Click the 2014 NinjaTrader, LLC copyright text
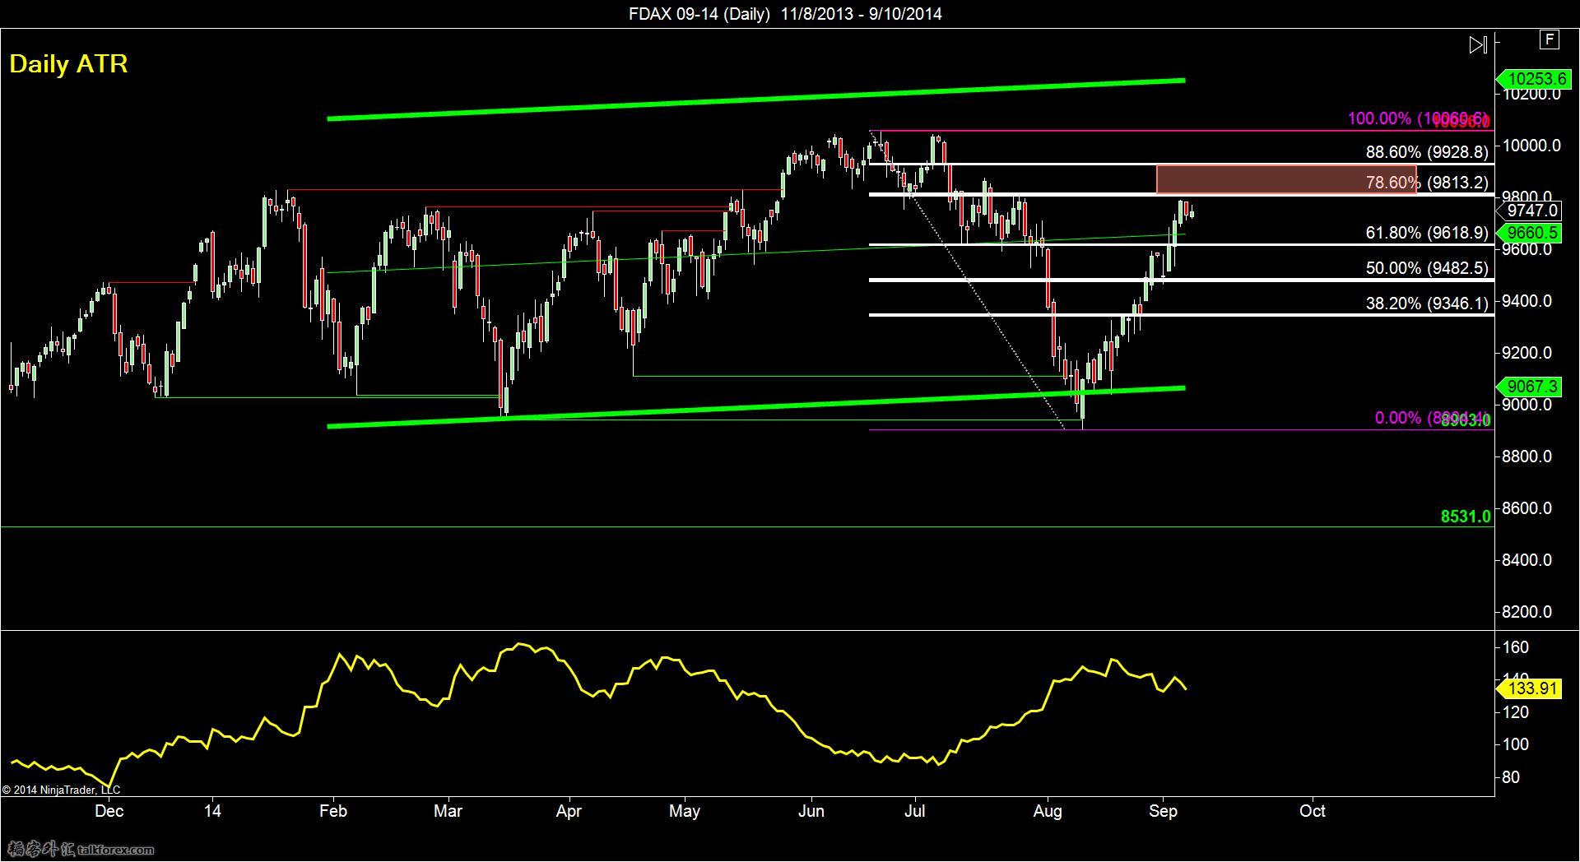 62,790
